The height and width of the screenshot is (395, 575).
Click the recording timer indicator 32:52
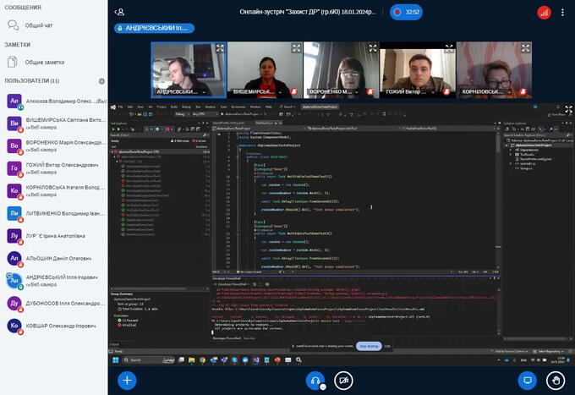(x=408, y=12)
